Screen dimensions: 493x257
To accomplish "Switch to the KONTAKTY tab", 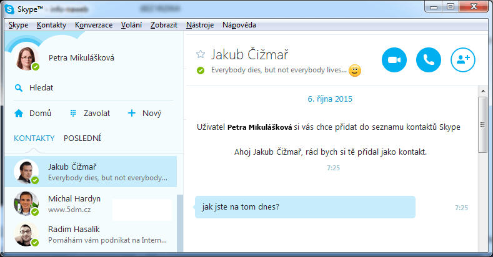I will [34, 138].
